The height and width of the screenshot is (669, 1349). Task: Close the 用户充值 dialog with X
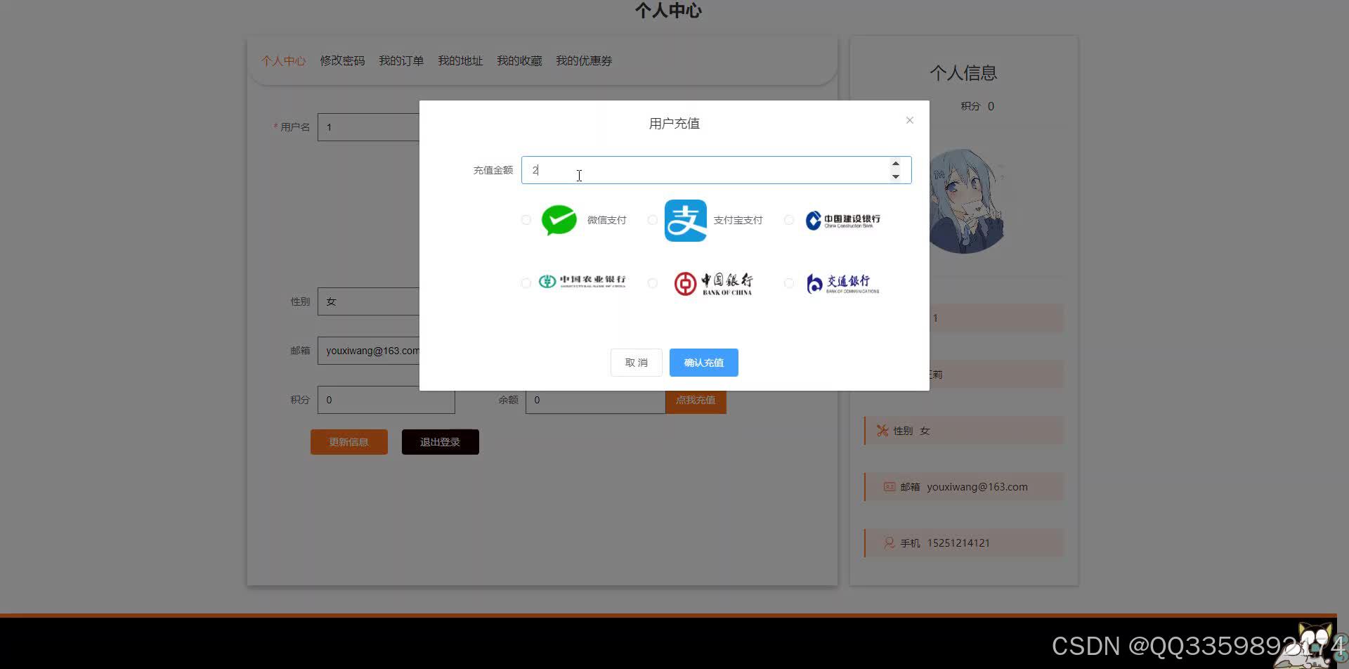pyautogui.click(x=910, y=120)
